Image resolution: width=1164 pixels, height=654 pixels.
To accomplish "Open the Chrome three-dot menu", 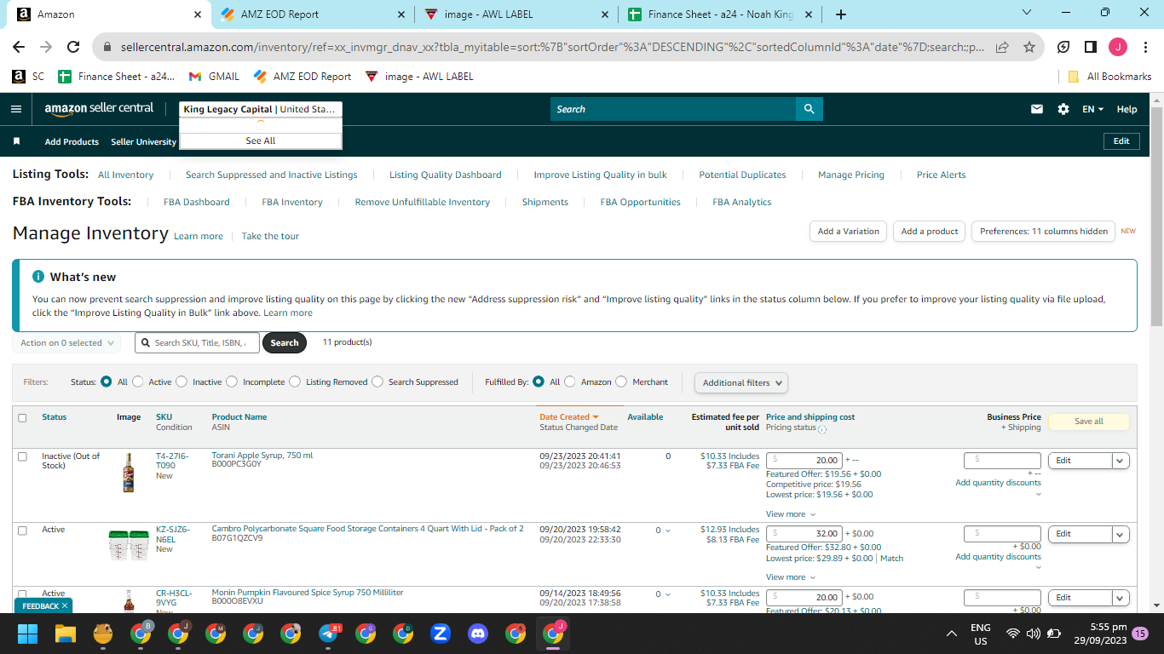I will [1144, 47].
